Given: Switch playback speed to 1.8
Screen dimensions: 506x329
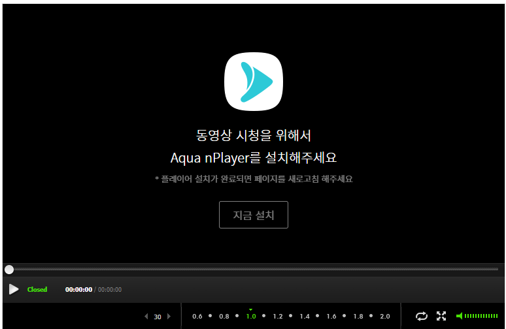Looking at the screenshot, I should [x=358, y=317].
